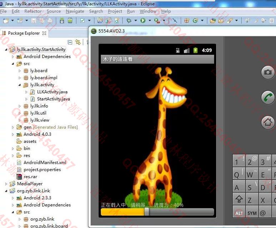
Task: Select res.rar archive file
Action: [30, 177]
